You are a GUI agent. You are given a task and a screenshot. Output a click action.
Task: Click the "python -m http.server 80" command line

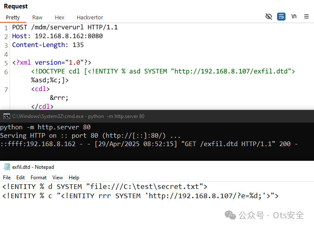pyautogui.click(x=45, y=127)
